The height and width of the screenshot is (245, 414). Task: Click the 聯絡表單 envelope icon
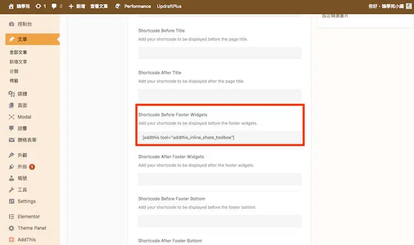[12, 140]
